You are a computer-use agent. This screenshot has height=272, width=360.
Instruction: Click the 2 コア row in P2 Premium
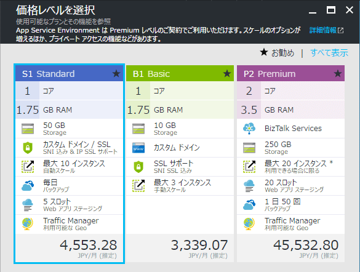(x=290, y=91)
